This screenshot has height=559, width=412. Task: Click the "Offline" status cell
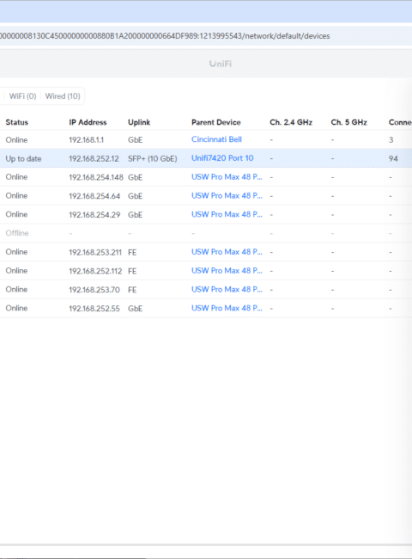pos(17,233)
